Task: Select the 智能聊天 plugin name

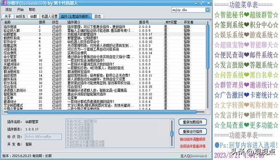Action: [10, 94]
